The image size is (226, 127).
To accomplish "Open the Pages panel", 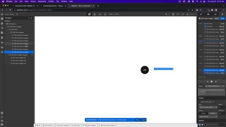I will coord(2,33).
